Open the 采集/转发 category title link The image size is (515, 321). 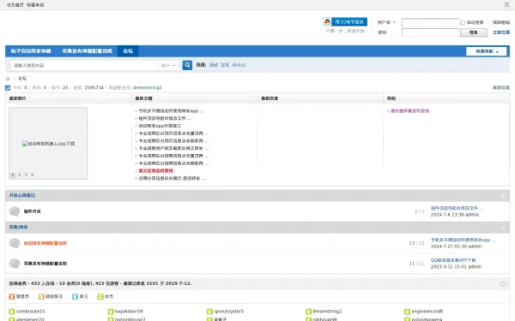(18, 227)
